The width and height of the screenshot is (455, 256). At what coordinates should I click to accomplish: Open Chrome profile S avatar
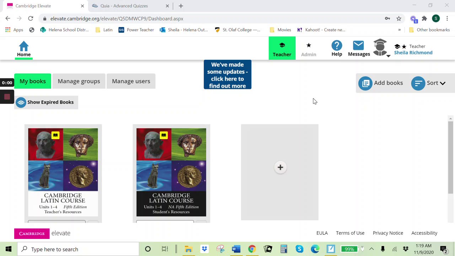tap(436, 18)
